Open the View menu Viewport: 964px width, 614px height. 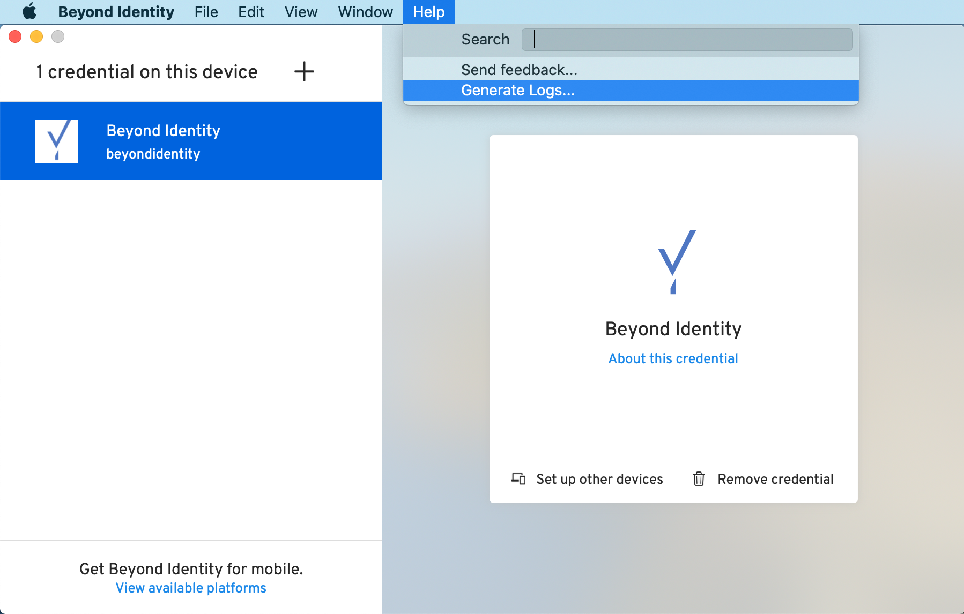[301, 12]
